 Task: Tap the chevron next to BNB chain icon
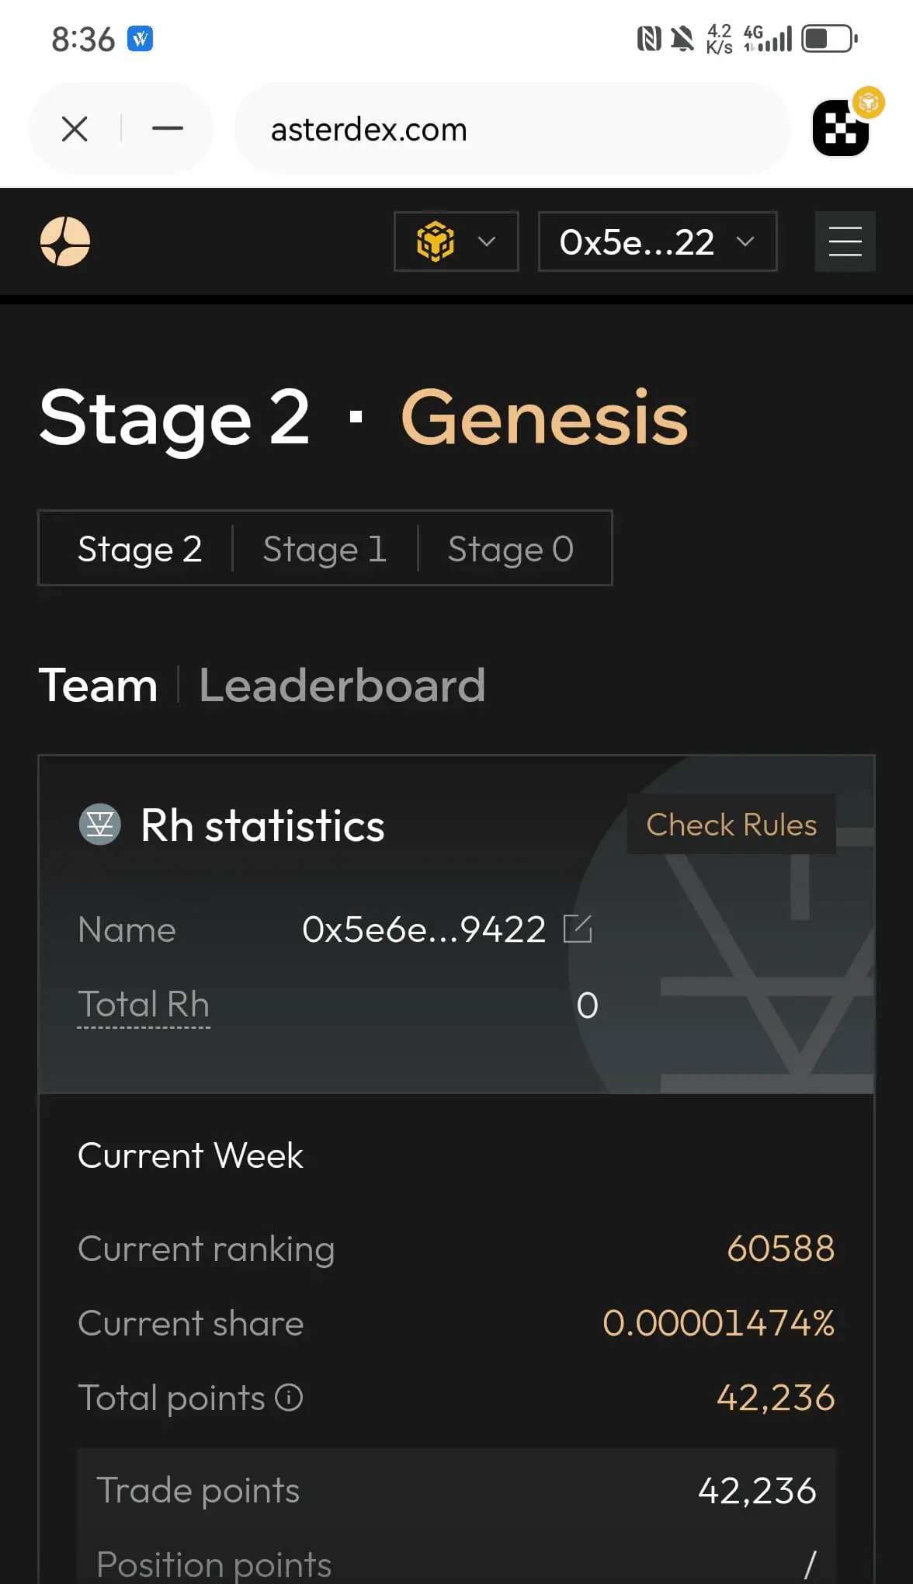tap(487, 241)
